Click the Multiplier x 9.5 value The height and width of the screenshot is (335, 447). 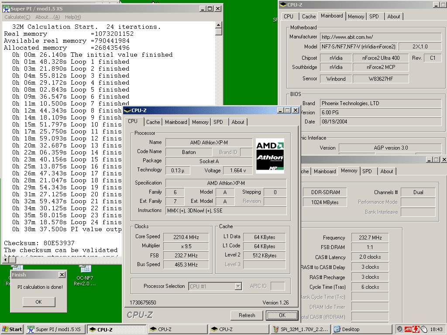tap(186, 246)
